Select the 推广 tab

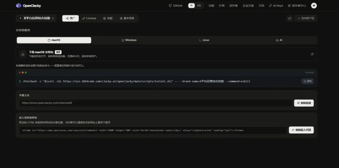pyautogui.click(x=71, y=18)
